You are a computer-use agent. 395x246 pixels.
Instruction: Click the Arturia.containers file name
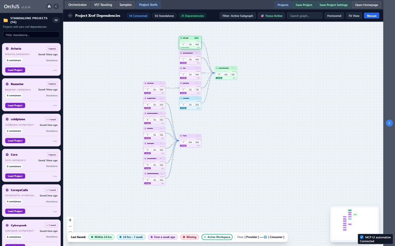[x=17, y=54]
